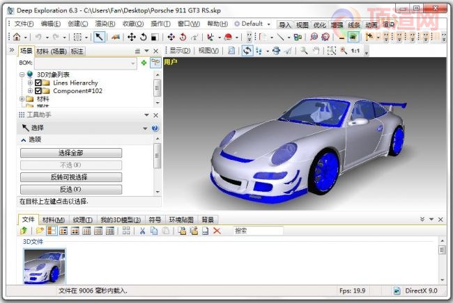Viewport: 453px width, 303px height.
Task: Open the 帮助(H) menu
Action: pos(217,24)
